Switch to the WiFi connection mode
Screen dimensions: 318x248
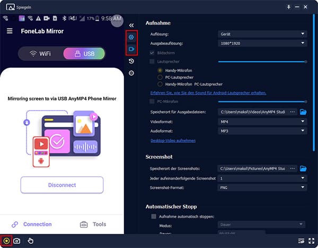coord(40,53)
